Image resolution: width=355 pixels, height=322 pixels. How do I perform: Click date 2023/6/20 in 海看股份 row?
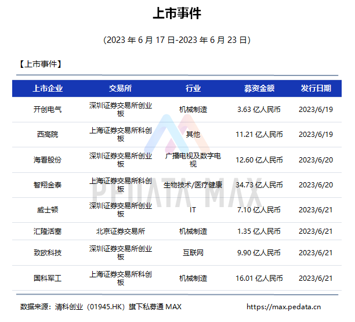[316, 160]
